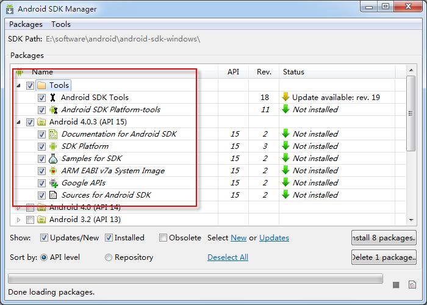Click the yellow update arrow icon for SDK Tools
Viewport: 427px width, 305px height.
pos(285,97)
